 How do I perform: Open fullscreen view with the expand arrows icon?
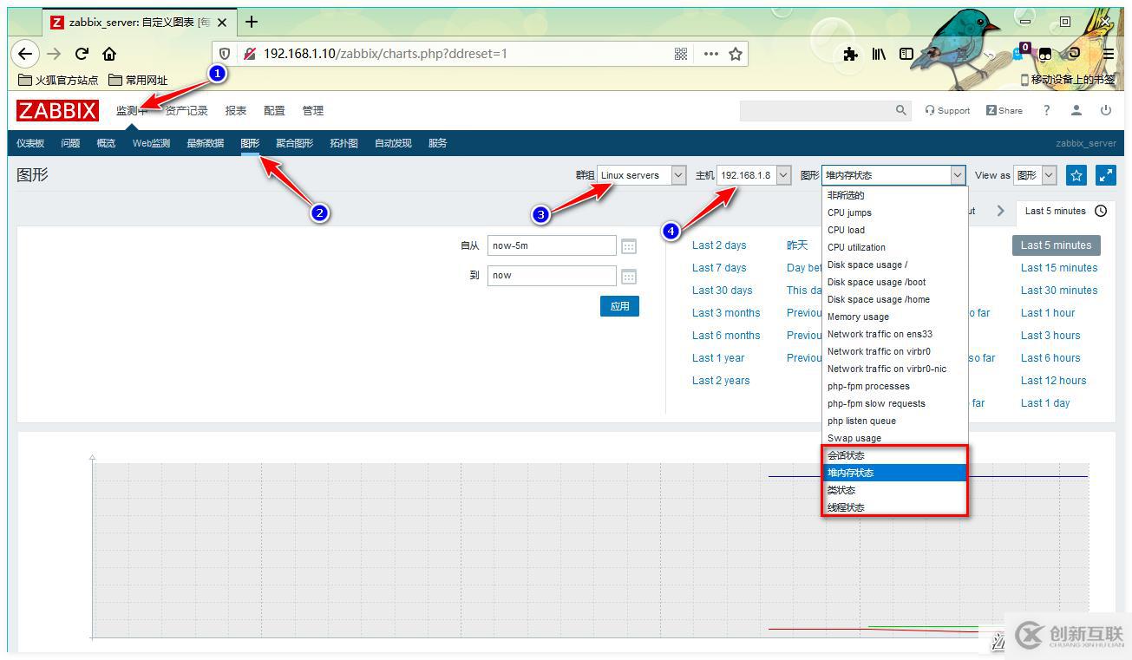pos(1105,175)
